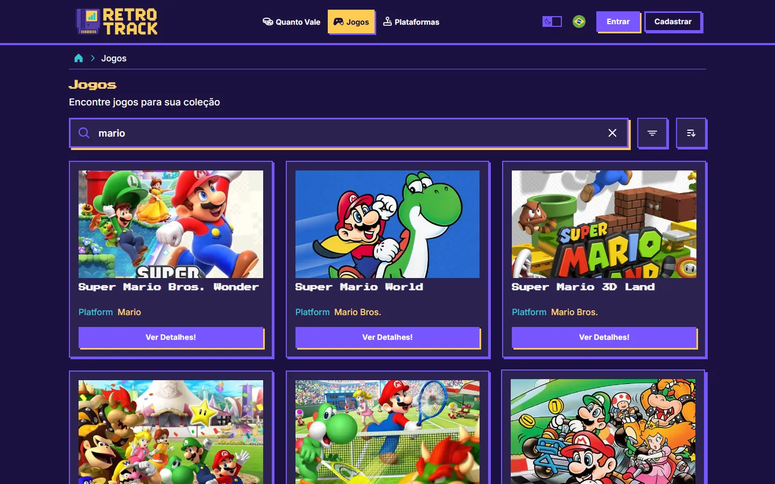Click Mario tag on Bros. Wonder card
775x484 pixels.
click(129, 312)
